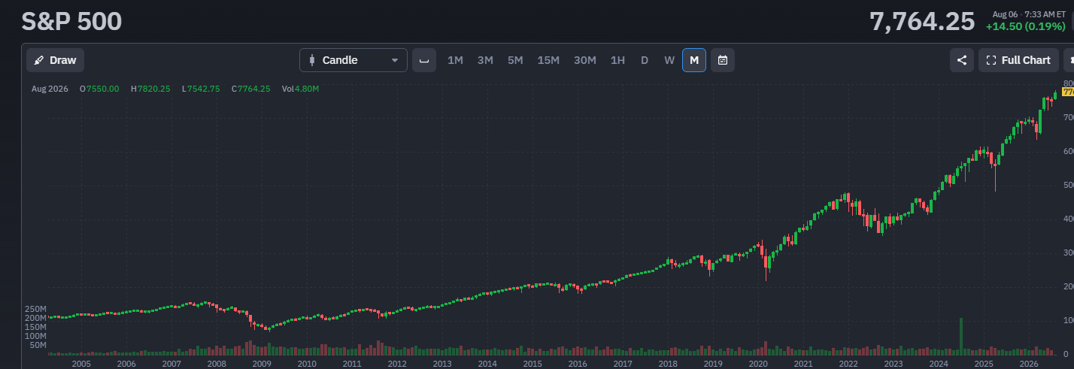Click the candlestick icon beside Candle

(311, 60)
